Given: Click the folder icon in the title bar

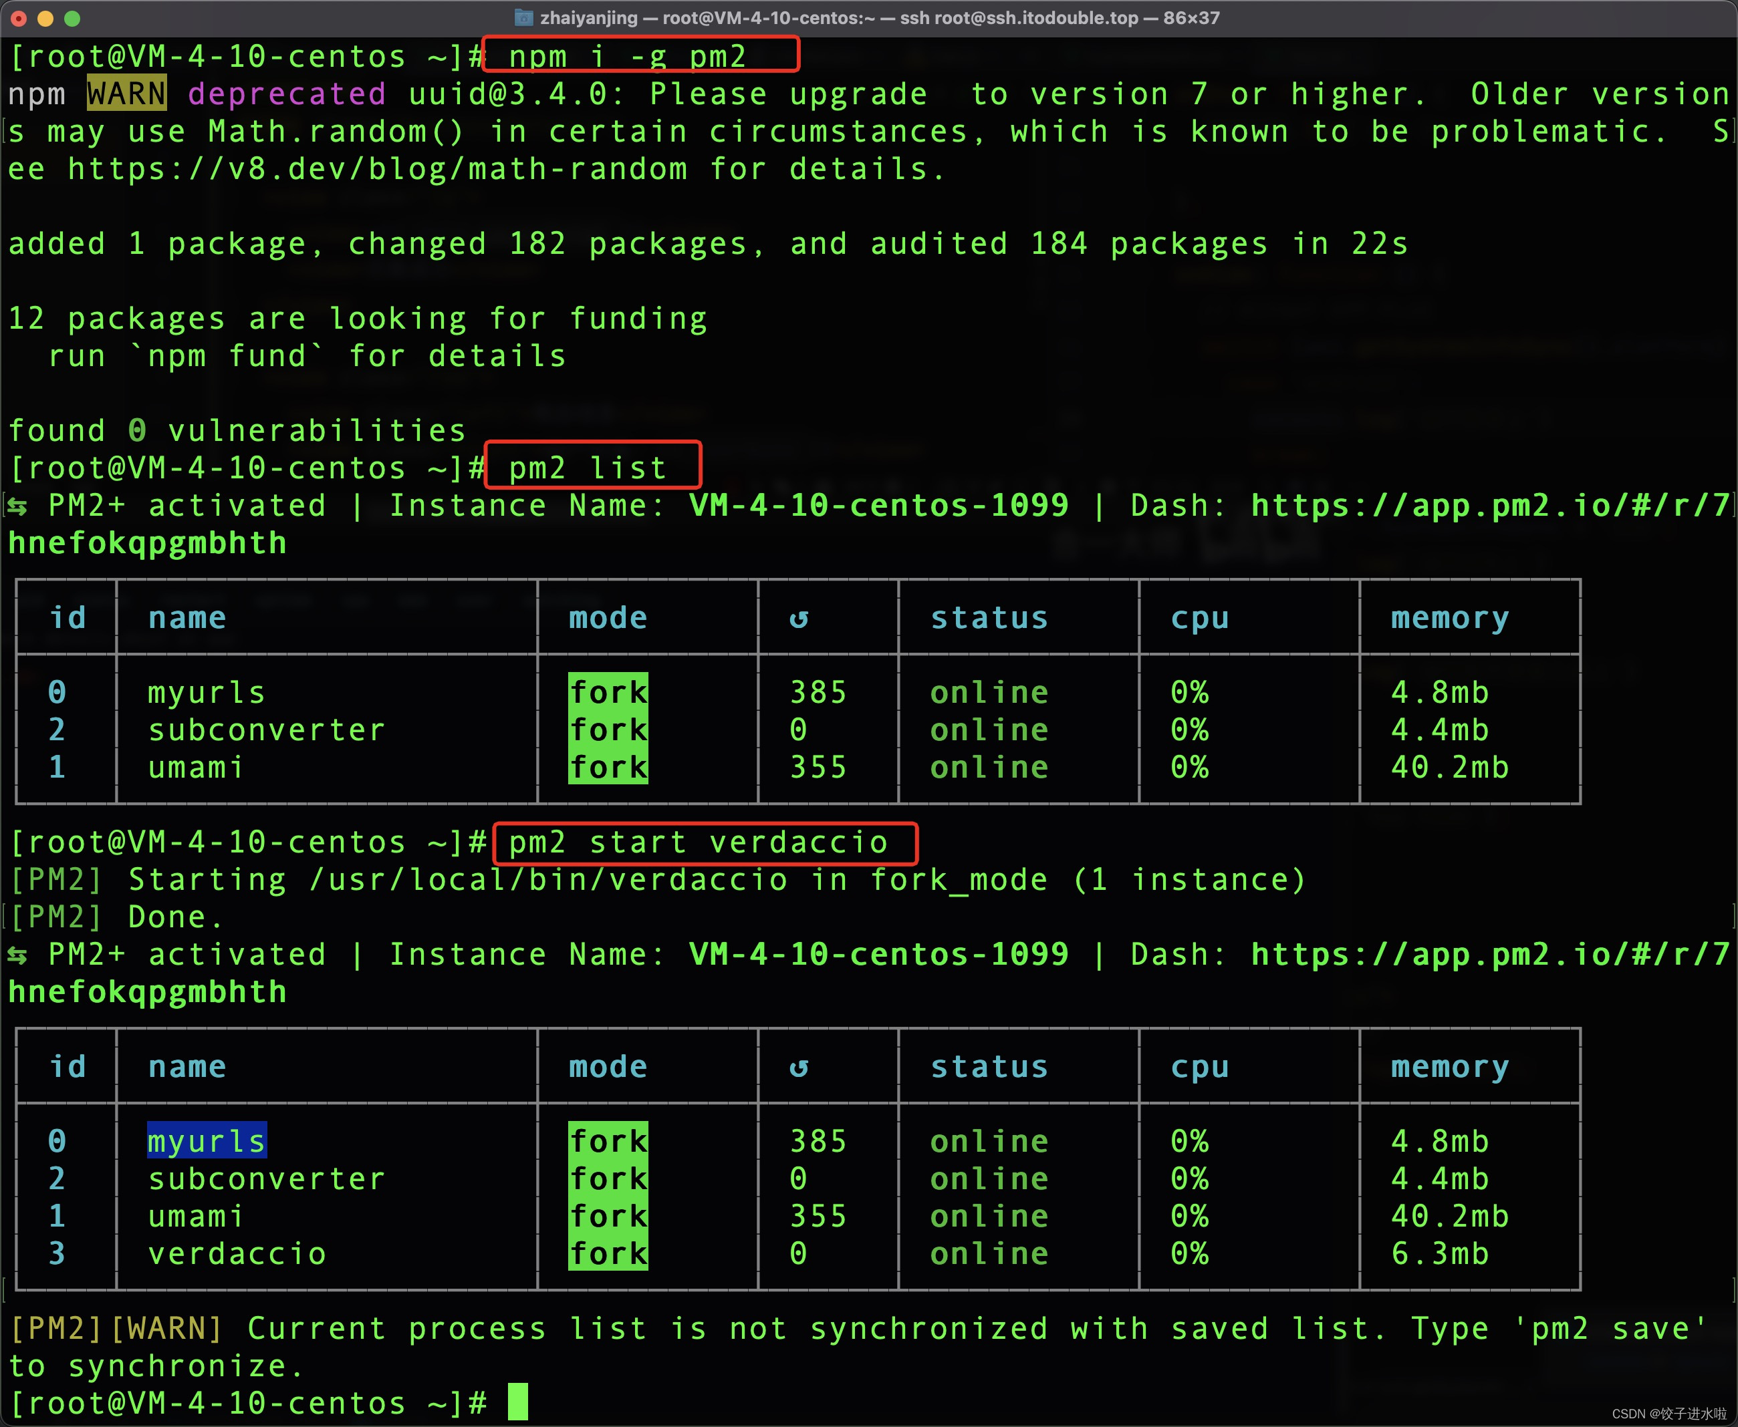Looking at the screenshot, I should click(x=523, y=17).
